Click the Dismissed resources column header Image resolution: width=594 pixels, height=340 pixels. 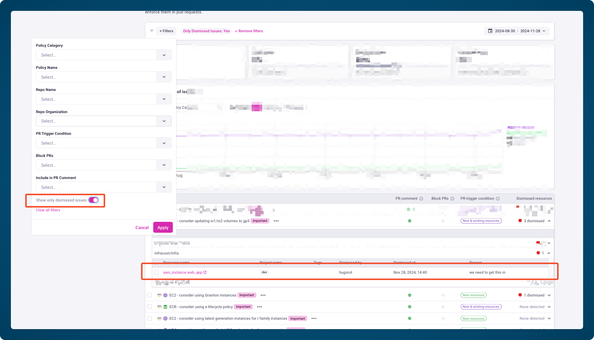[x=534, y=199]
